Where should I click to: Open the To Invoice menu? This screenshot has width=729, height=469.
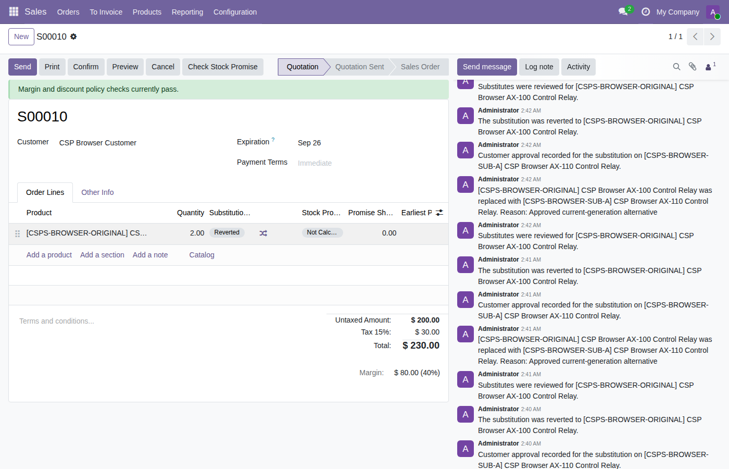coord(106,12)
